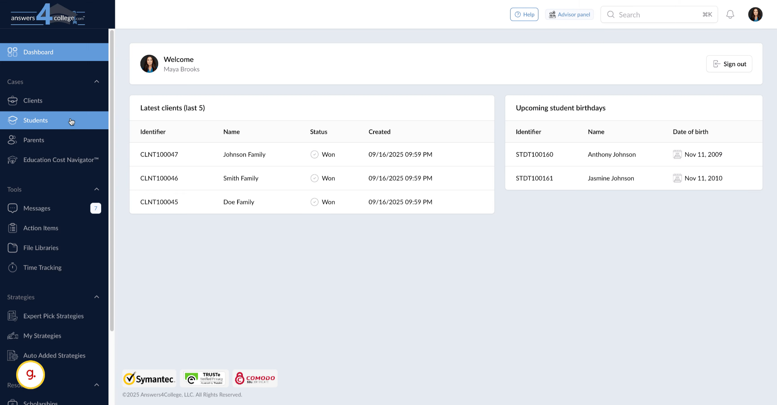Collapse the Cases sidebar section

[x=97, y=82]
